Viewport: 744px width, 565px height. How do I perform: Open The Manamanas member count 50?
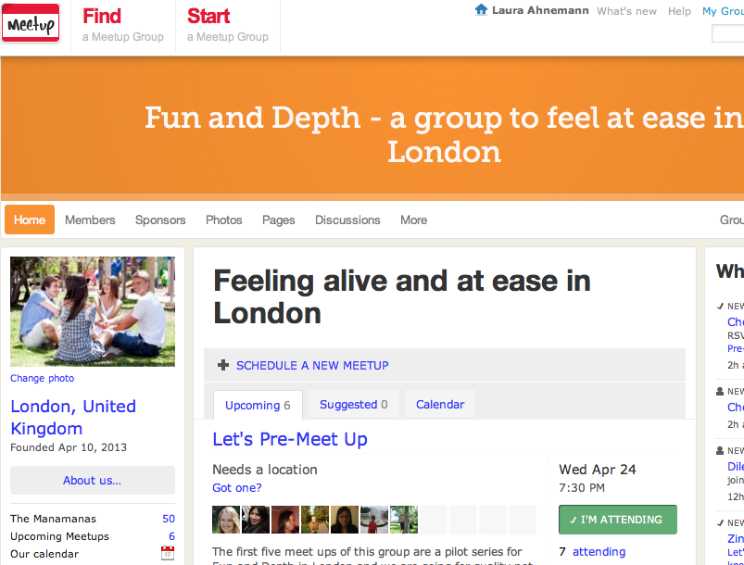(169, 519)
